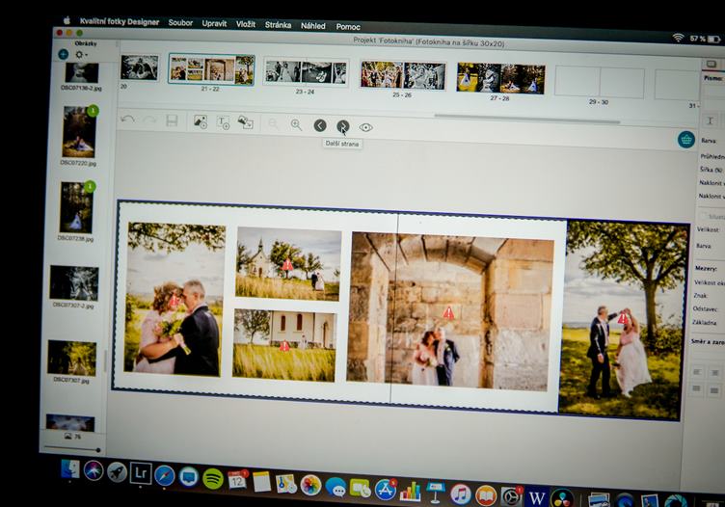725x507 pixels.
Task: Open the Soubor menu
Action: [180, 22]
